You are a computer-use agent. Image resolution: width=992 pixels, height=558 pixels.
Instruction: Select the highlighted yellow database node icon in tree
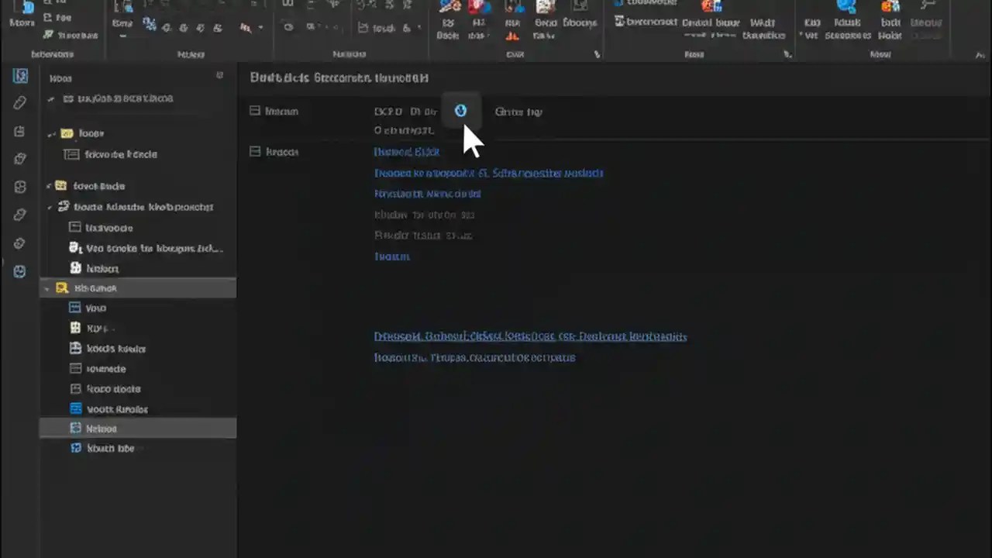coord(62,288)
